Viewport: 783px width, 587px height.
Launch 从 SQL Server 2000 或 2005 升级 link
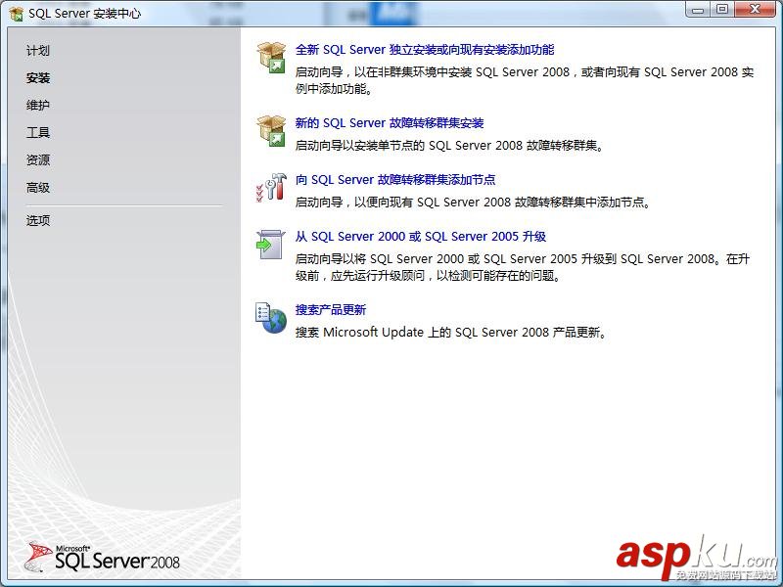[421, 237]
